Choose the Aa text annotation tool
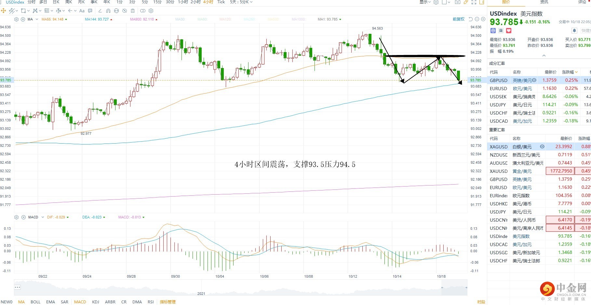 point(82,11)
